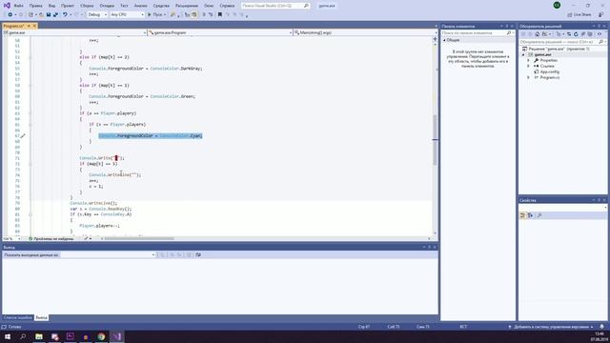
Task: Click the magnifier in Toolbox search field
Action: (508, 33)
